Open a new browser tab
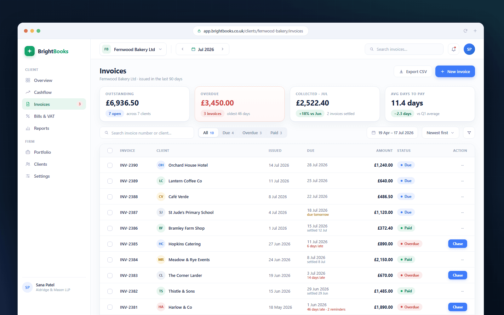 [475, 31]
